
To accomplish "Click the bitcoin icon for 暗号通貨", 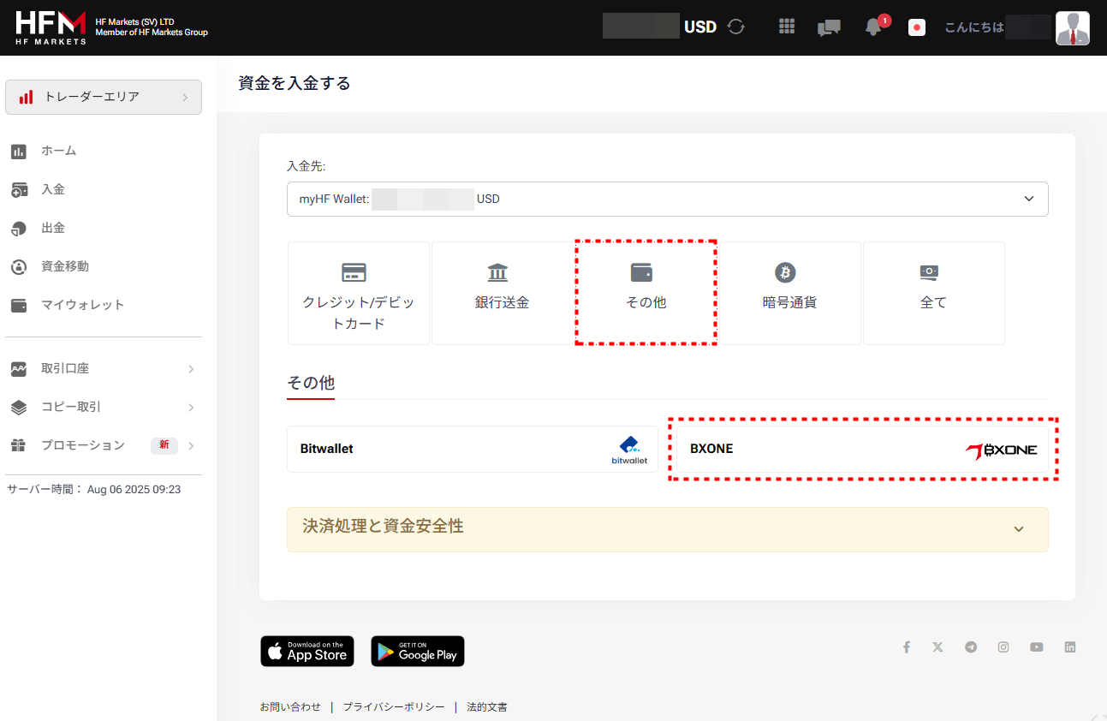I will [785, 272].
